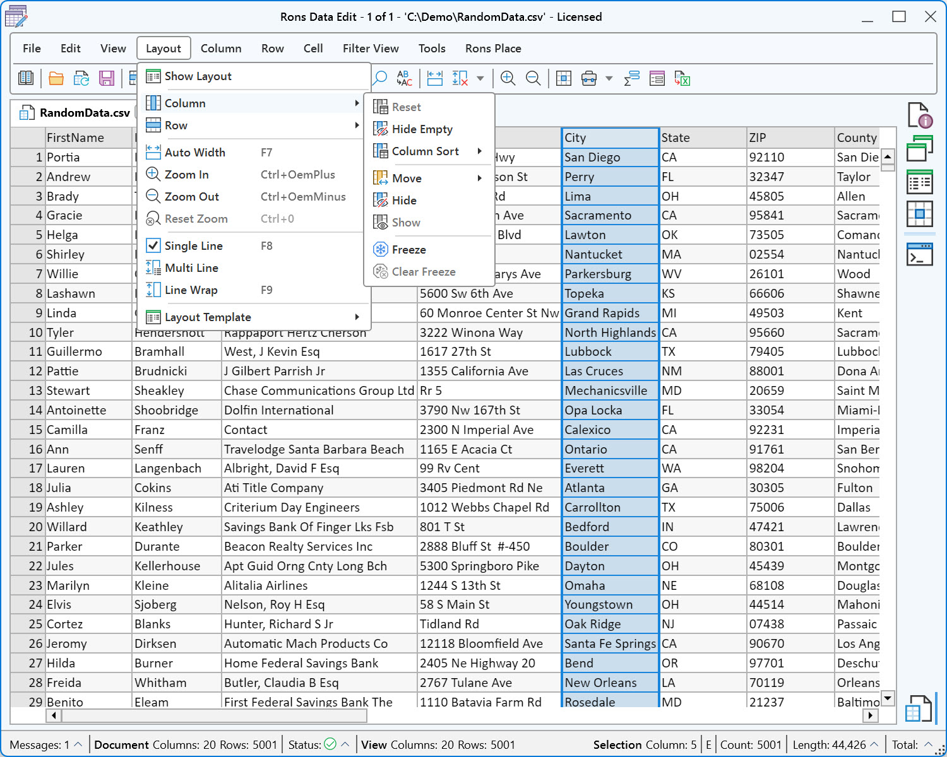This screenshot has width=947, height=757.
Task: Open dropdown arrow next to toolbox icon
Action: pyautogui.click(x=609, y=78)
